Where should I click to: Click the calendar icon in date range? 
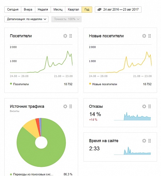point(99,10)
